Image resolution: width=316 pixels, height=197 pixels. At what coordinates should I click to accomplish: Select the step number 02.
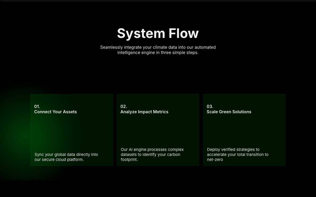pyautogui.click(x=124, y=106)
